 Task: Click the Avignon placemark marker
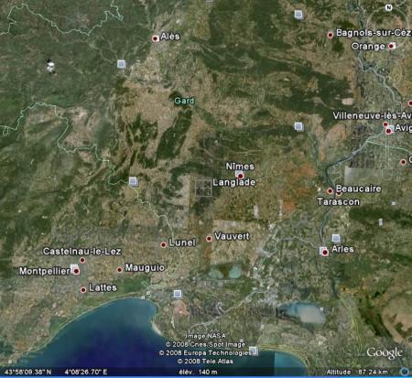click(388, 131)
